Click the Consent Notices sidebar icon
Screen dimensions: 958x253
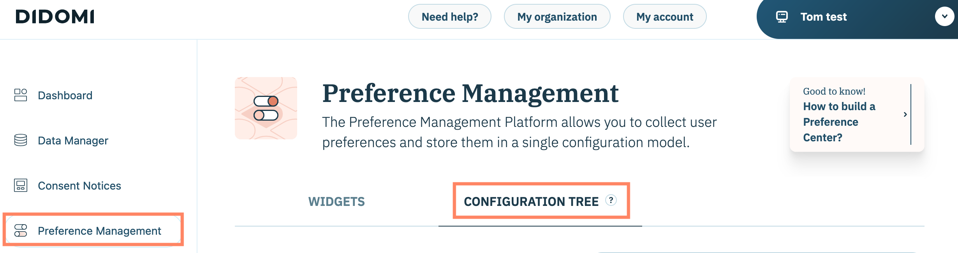coord(21,185)
